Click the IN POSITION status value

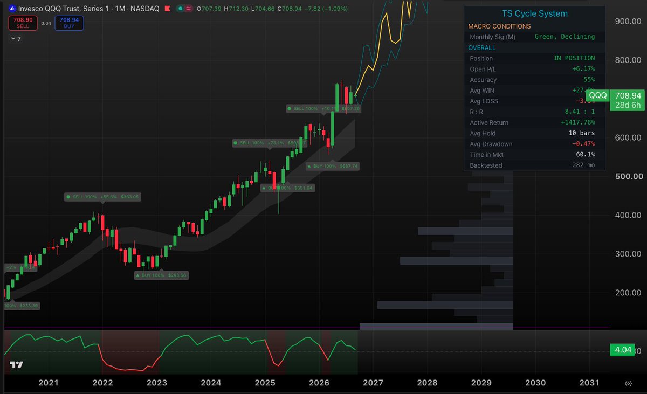pyautogui.click(x=574, y=58)
